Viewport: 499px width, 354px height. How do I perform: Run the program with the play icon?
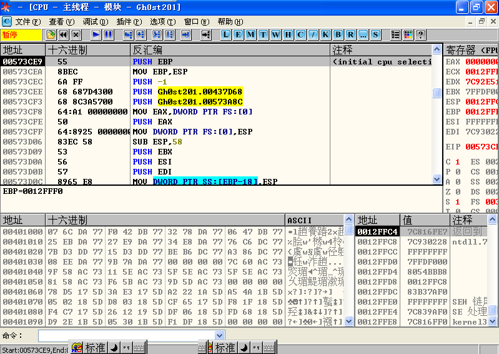[x=96, y=35]
